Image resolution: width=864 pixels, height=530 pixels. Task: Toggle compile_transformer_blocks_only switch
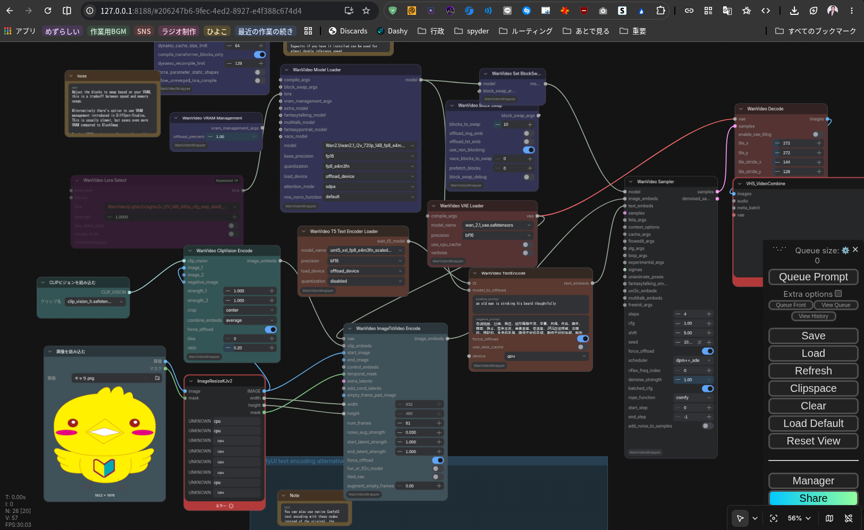260,55
